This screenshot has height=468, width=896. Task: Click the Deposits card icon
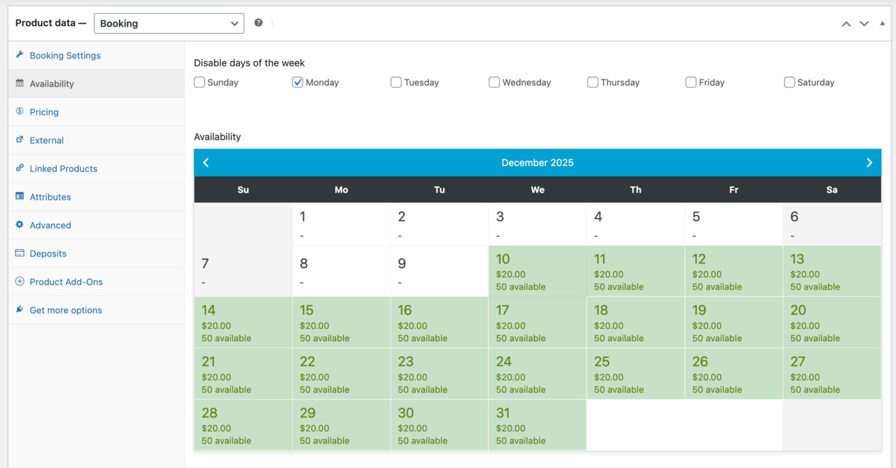pyautogui.click(x=20, y=253)
